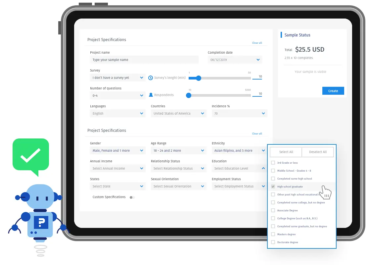Toggle the Custom Specifications switch
Viewport: 368px width, 265px height.
point(132,197)
